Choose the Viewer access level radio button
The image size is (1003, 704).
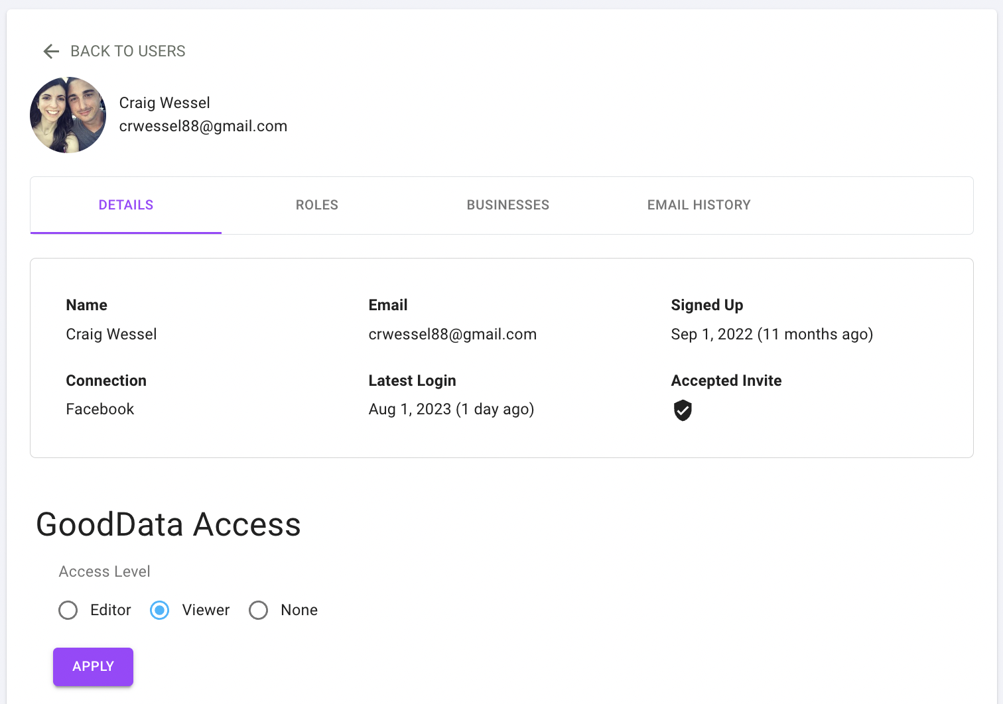(x=160, y=610)
